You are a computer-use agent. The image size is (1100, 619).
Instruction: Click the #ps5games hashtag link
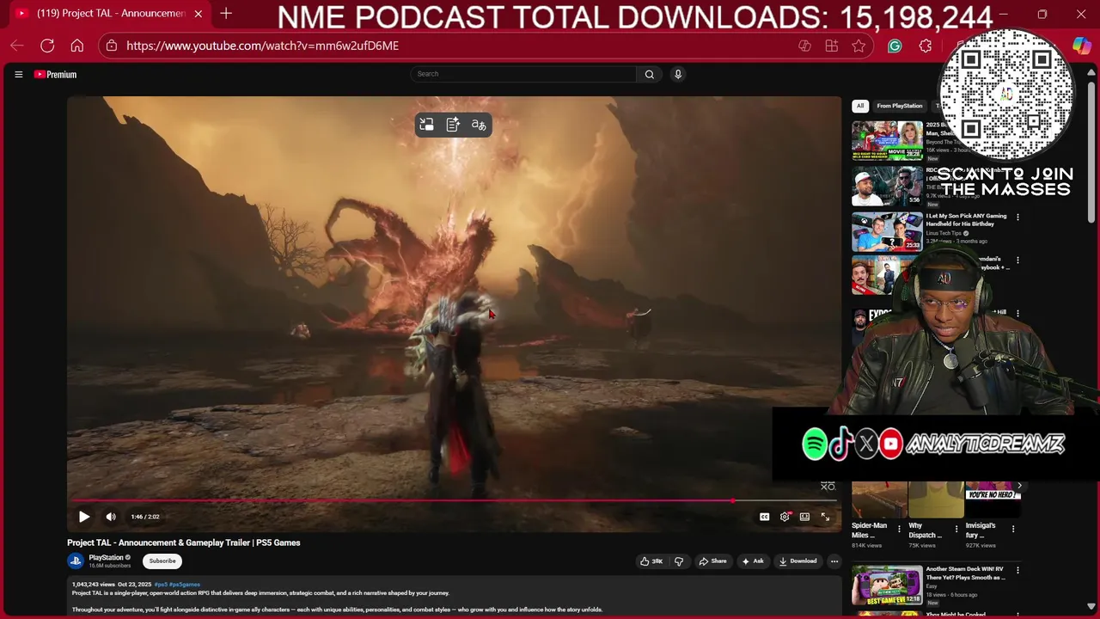[185, 585]
